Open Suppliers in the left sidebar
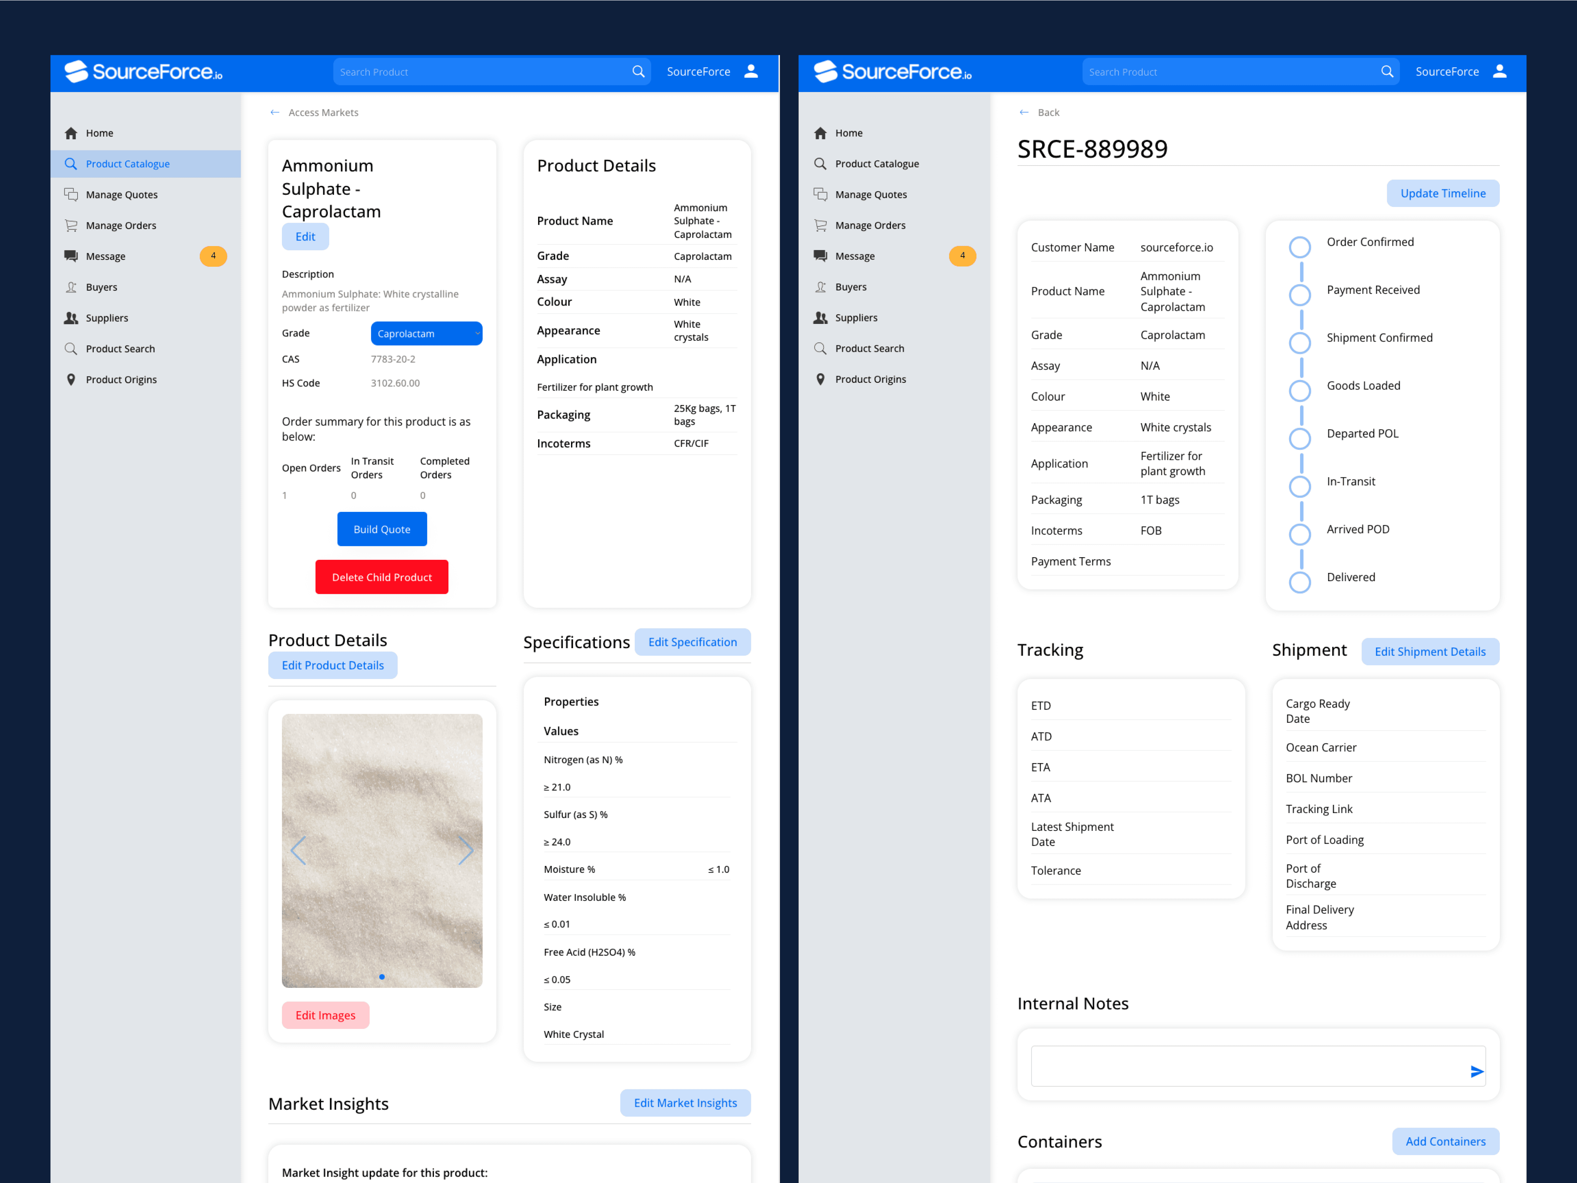This screenshot has height=1183, width=1577. point(107,318)
